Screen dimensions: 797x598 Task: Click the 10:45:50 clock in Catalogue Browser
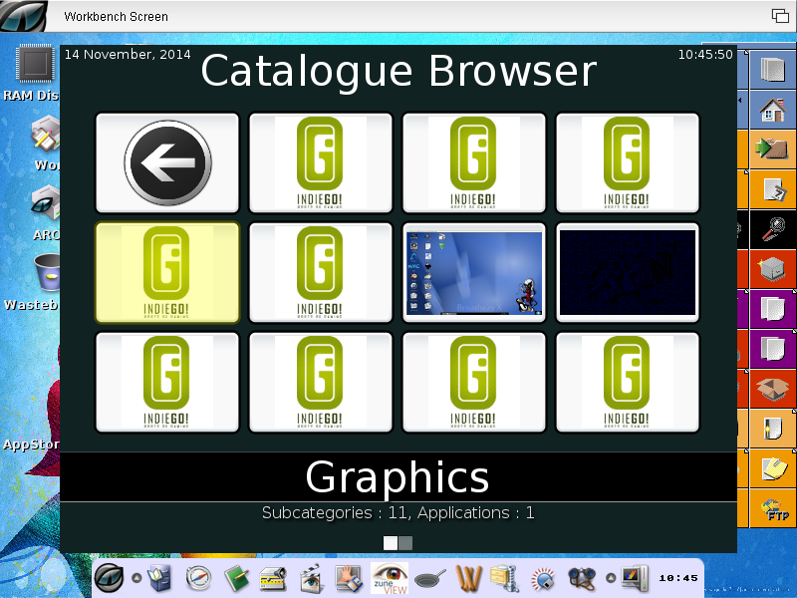click(705, 55)
